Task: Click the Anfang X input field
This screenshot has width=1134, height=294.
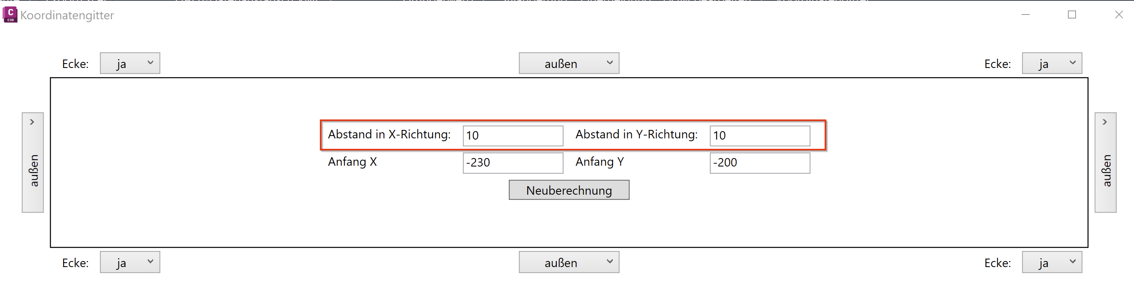Action: coord(512,162)
